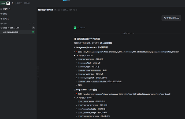
Task: Click the header folder path 2026-05-28Trae MCP
Action: (x=64, y=10)
